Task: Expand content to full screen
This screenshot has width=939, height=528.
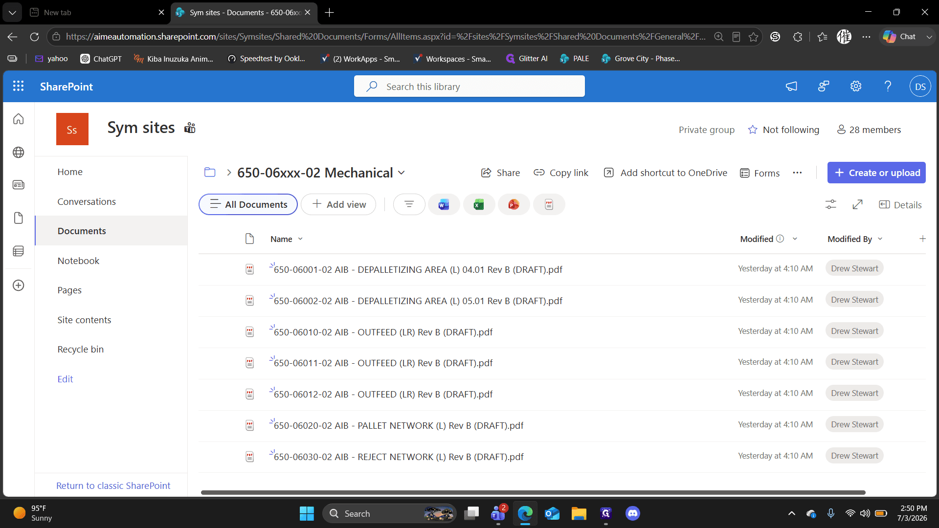Action: (857, 204)
